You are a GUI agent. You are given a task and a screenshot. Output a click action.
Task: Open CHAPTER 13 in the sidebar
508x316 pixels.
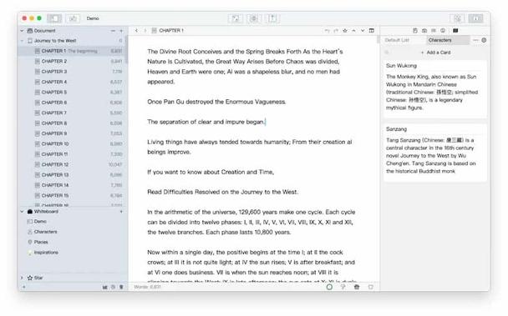[72, 175]
